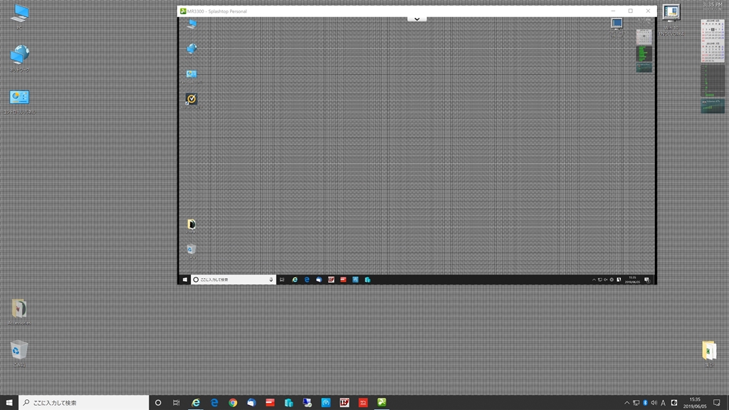Open Bluetooth tray icon on the local taskbar
This screenshot has height=410, width=729.
pos(645,403)
